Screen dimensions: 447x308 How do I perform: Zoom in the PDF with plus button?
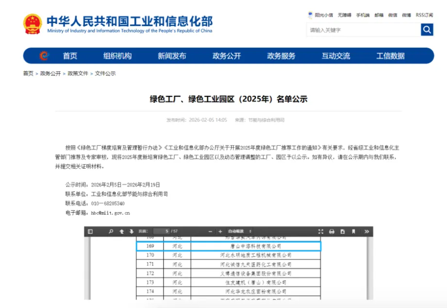click(220, 231)
